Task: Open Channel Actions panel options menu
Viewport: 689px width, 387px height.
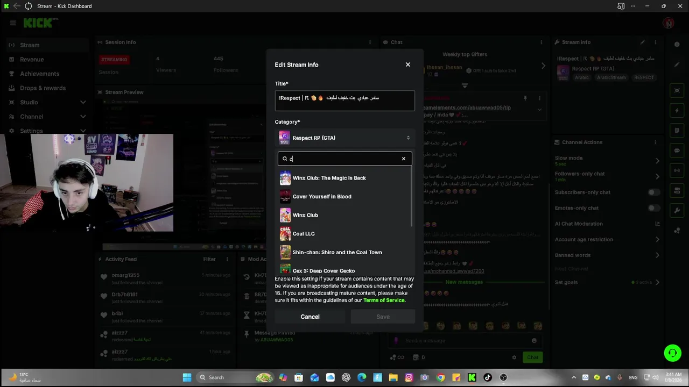Action: 655,142
